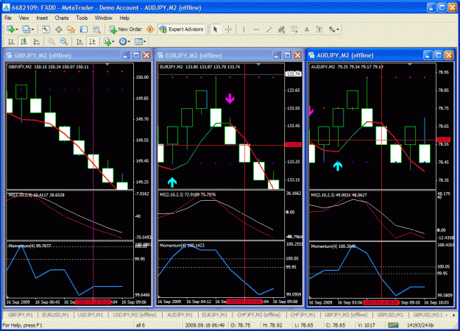Open the Help menu
Image resolution: width=460 pixels, height=331 pixels.
pyautogui.click(x=124, y=18)
